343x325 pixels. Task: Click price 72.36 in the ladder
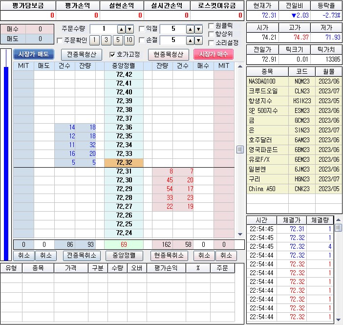click(x=124, y=128)
